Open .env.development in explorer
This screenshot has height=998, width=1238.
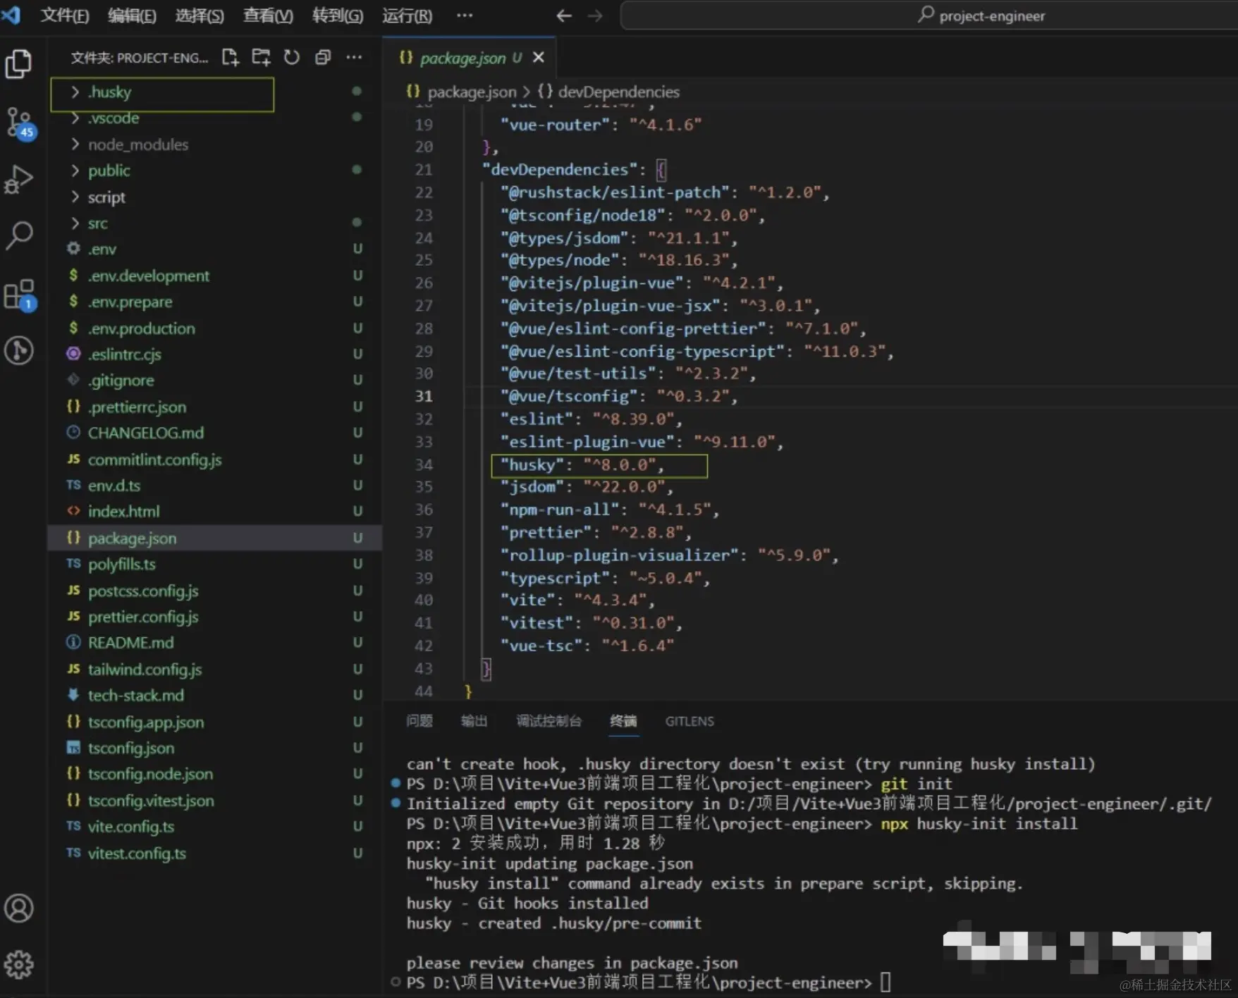tap(215, 276)
